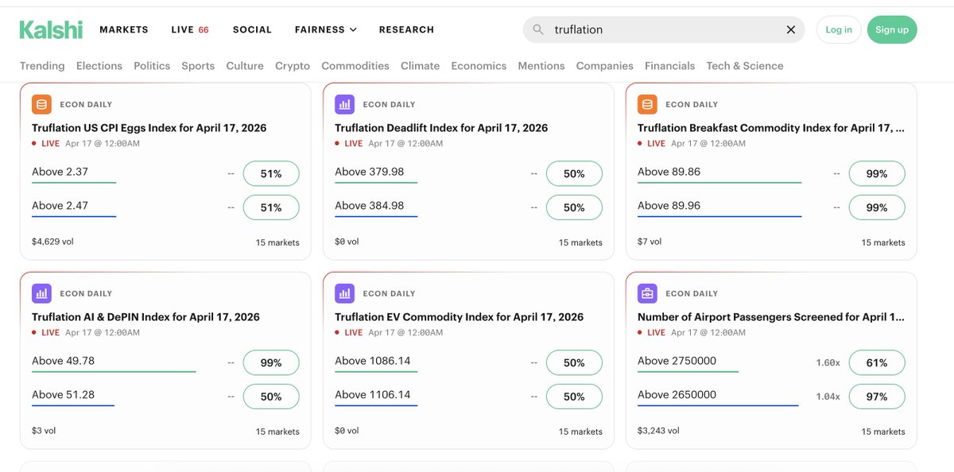The image size is (954, 472).
Task: Select the Economics category tab
Action: (478, 66)
